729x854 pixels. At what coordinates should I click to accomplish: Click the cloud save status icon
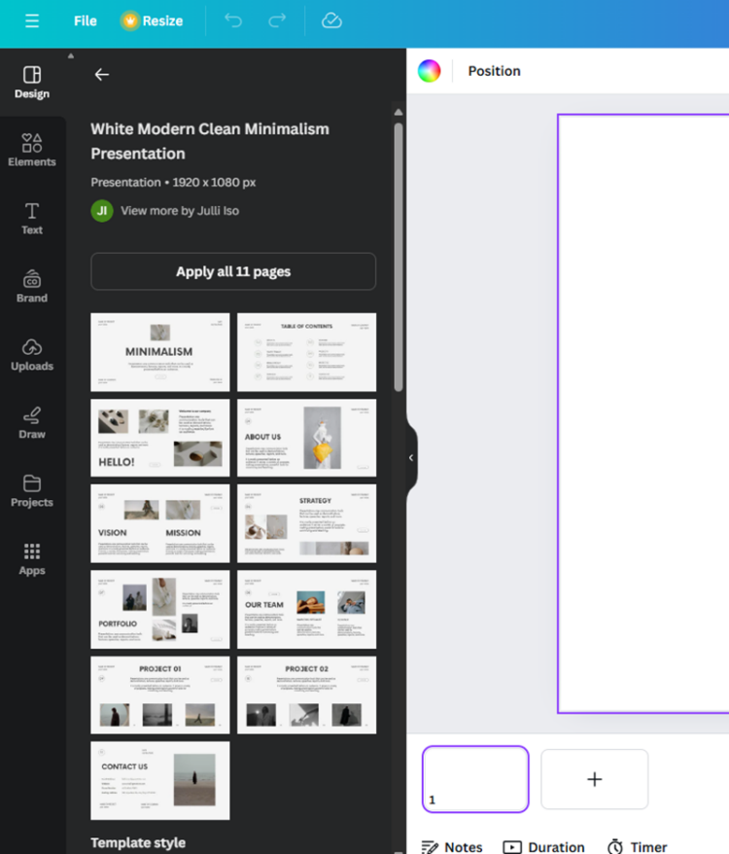tap(331, 20)
